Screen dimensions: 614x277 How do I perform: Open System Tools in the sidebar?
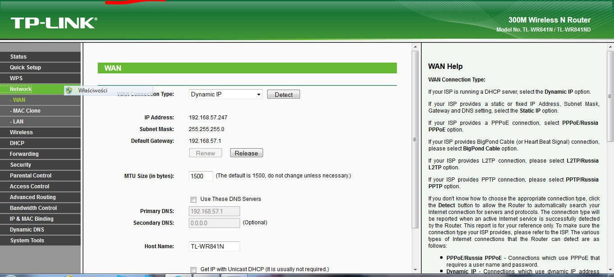click(27, 241)
